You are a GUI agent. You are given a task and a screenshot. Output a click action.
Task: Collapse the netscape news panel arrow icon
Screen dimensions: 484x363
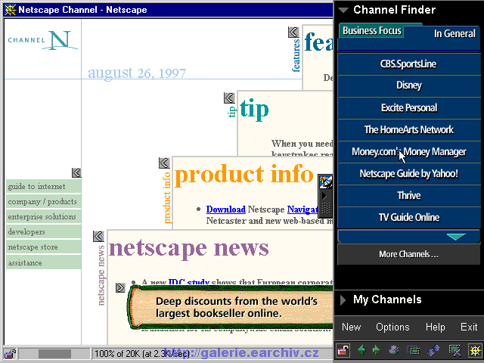(x=98, y=237)
